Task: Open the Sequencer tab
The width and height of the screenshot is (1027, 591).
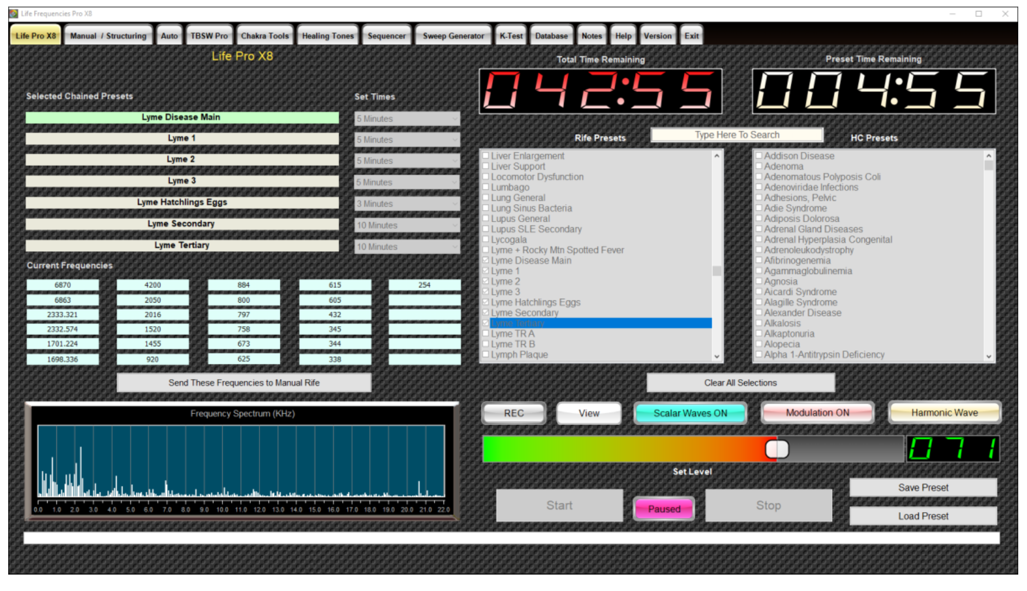Action: point(386,35)
